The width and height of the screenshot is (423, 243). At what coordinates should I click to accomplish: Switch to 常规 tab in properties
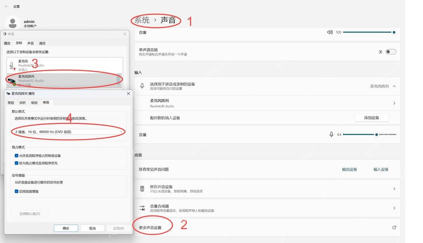point(11,102)
